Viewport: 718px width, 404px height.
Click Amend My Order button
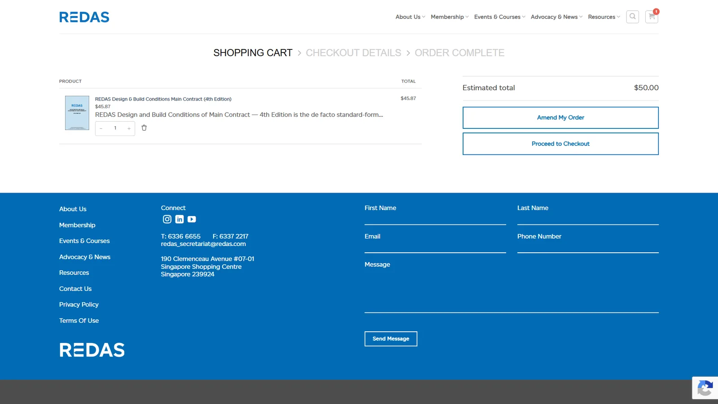(560, 118)
